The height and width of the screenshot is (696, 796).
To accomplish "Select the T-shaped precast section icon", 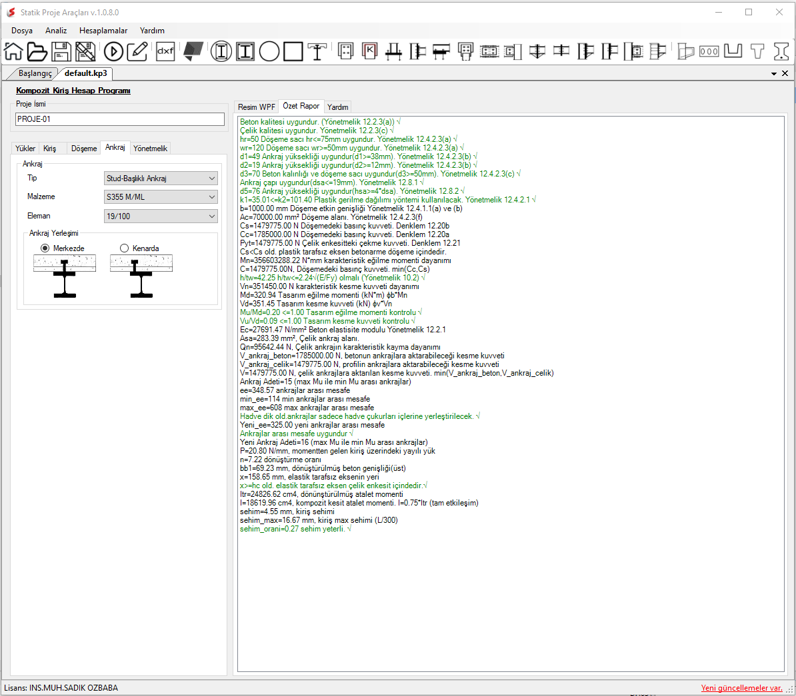I will tap(757, 51).
